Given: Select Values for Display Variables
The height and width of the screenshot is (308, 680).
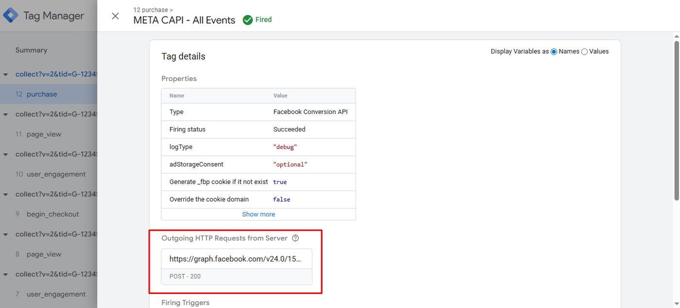Looking at the screenshot, I should pyautogui.click(x=584, y=51).
